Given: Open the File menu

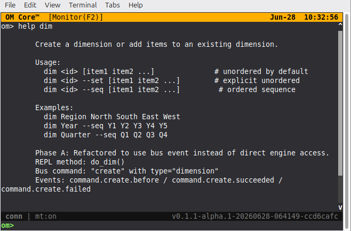Looking at the screenshot, I should [10, 5].
